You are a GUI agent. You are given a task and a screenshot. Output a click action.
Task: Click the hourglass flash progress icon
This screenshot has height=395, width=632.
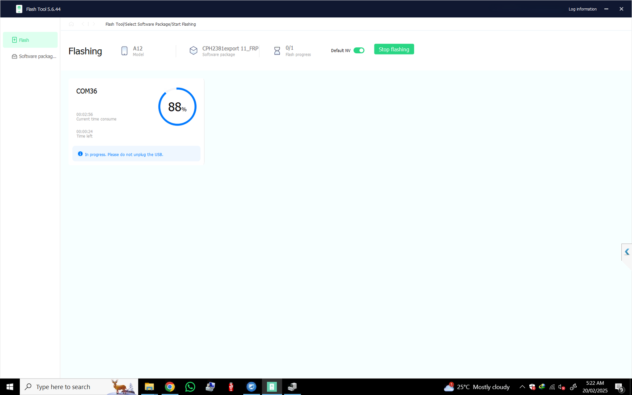click(277, 51)
